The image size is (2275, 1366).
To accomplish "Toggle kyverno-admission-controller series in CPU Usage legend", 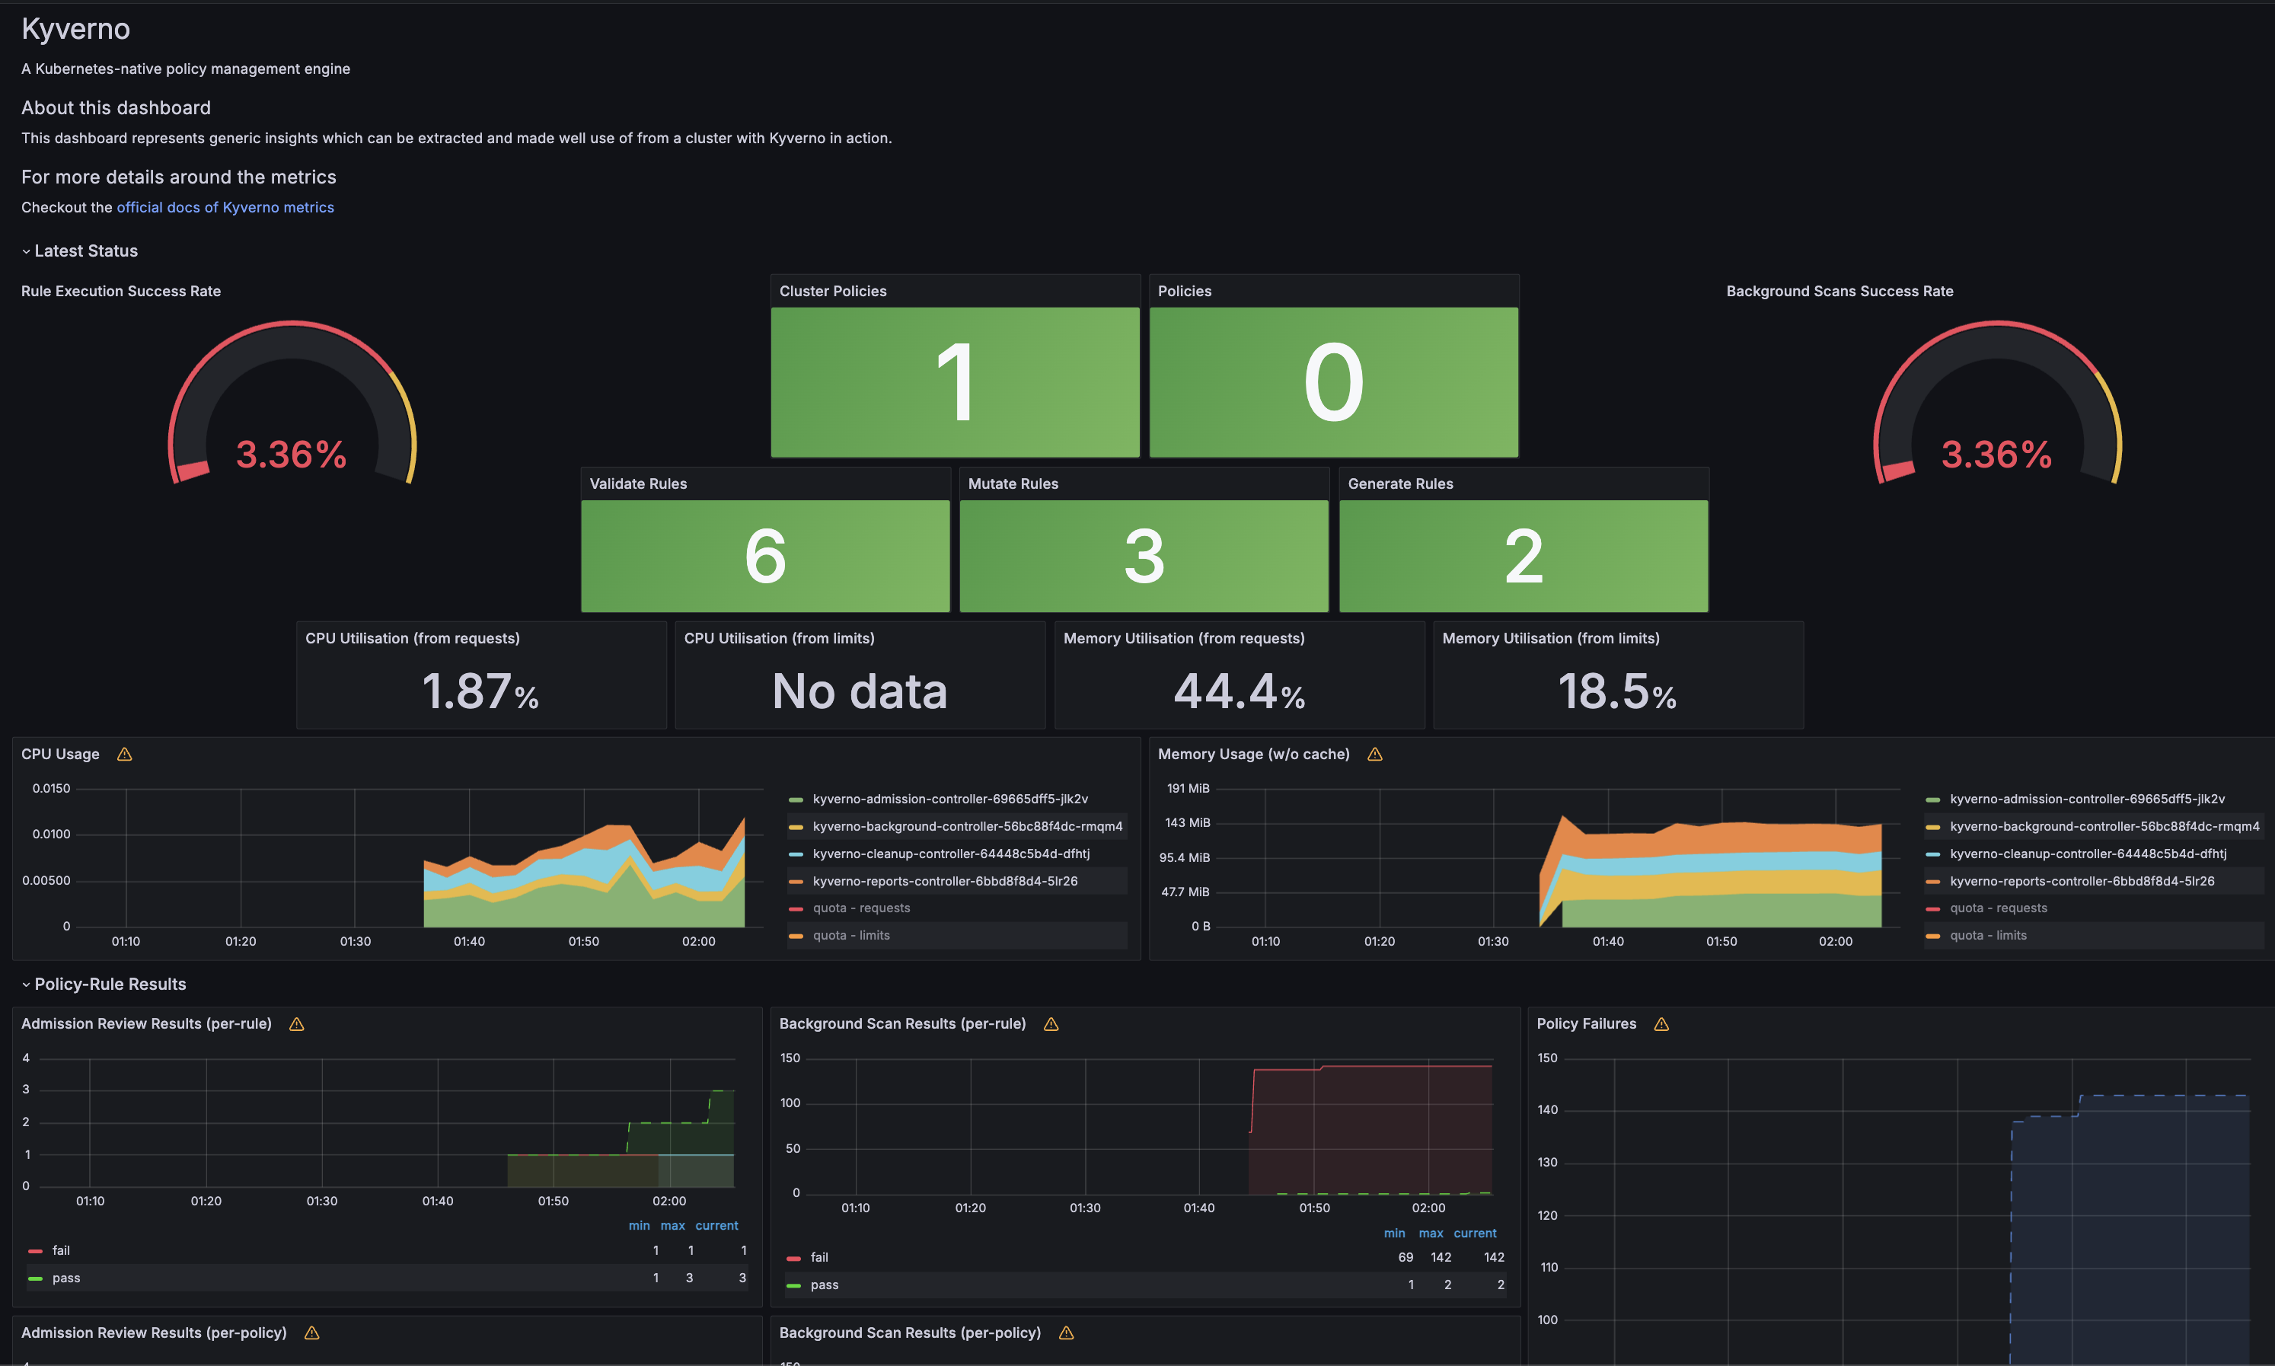I will click(949, 799).
